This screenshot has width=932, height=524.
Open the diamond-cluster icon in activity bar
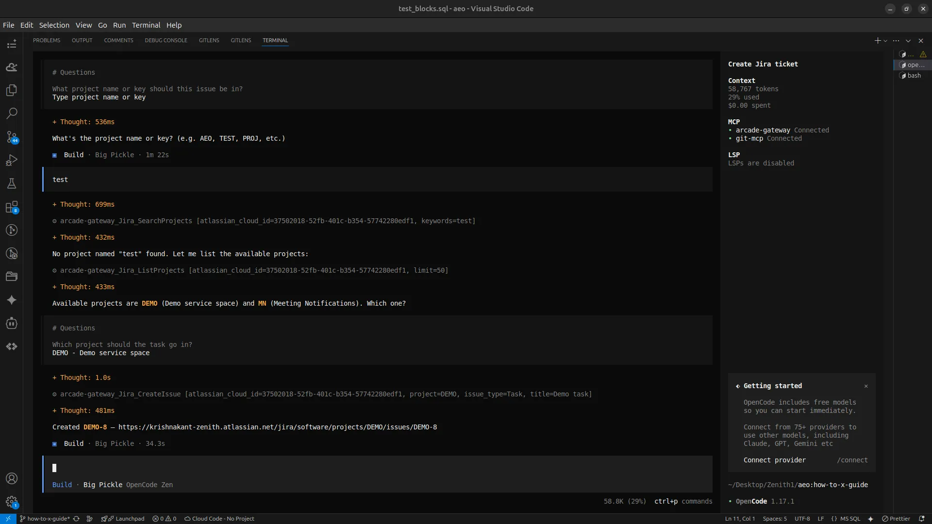pos(12,346)
